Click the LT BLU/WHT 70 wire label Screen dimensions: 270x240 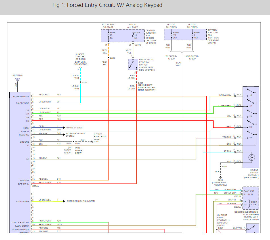coord(49,102)
